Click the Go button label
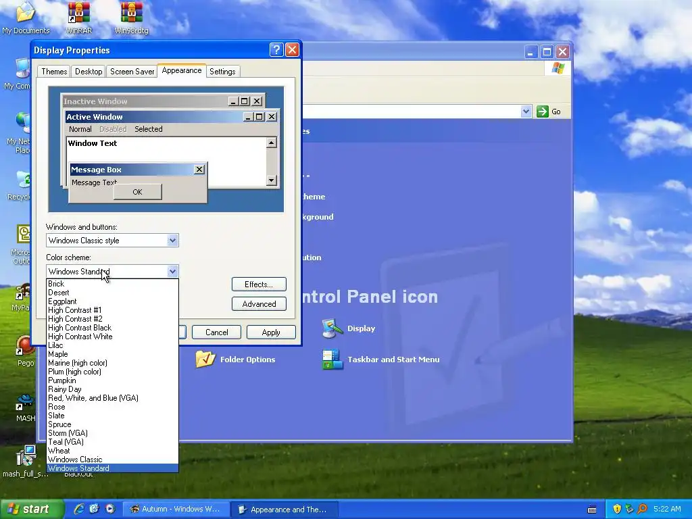The image size is (692, 519). pyautogui.click(x=556, y=112)
